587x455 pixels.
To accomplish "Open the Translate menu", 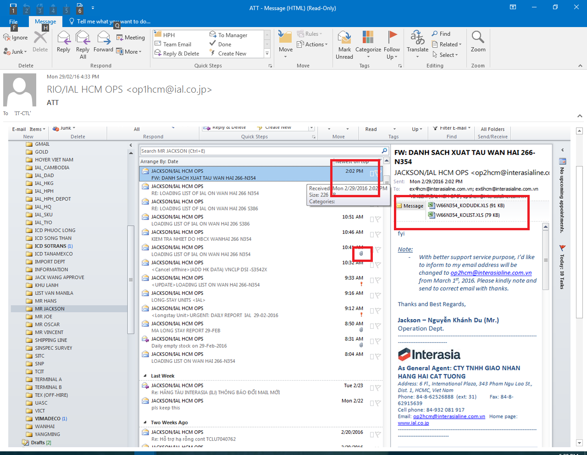I will click(x=417, y=44).
